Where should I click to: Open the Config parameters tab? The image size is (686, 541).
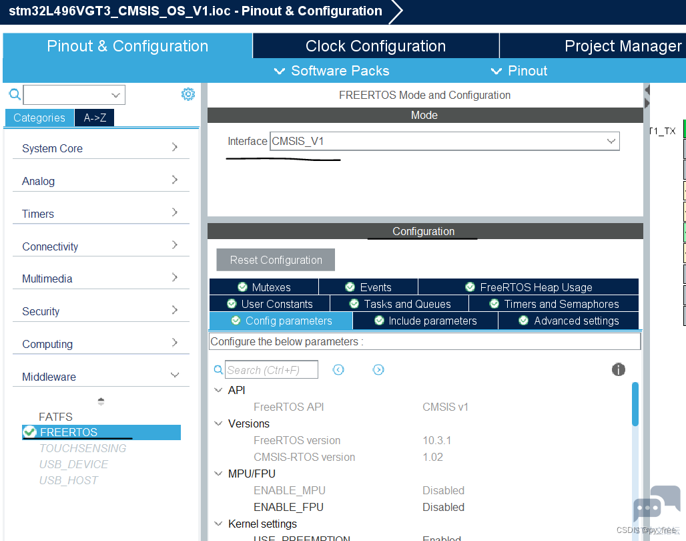[x=282, y=321]
